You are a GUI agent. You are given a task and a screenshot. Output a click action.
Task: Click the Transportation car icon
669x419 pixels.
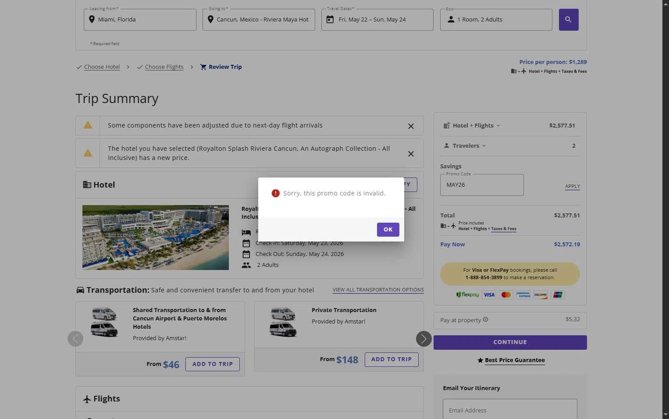point(80,290)
